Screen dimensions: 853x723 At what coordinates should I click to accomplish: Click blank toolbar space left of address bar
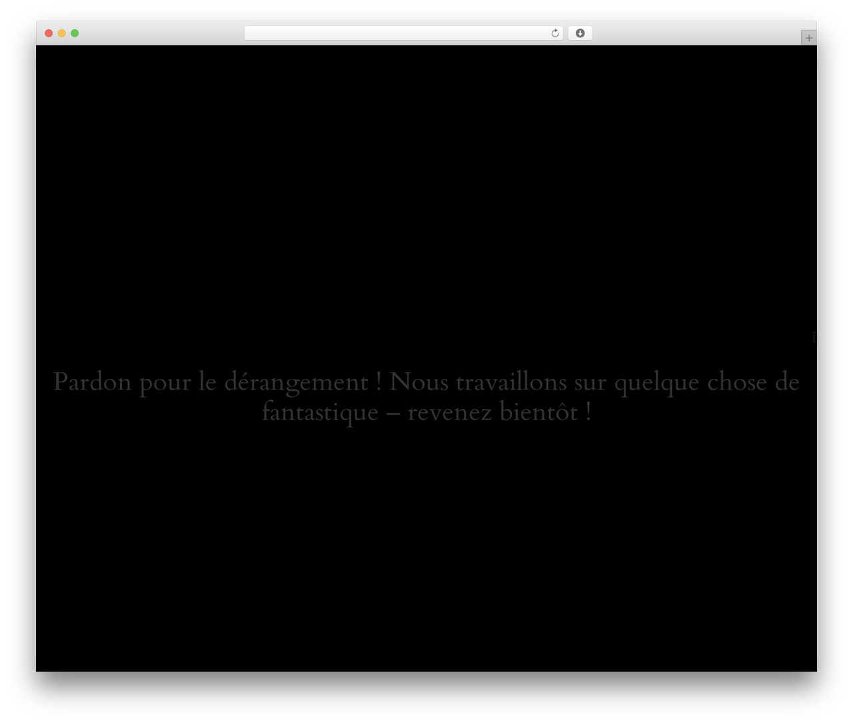point(160,33)
